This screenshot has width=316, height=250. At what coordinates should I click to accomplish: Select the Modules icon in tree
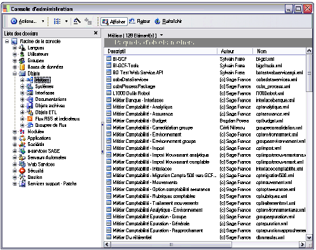[x=22, y=132]
